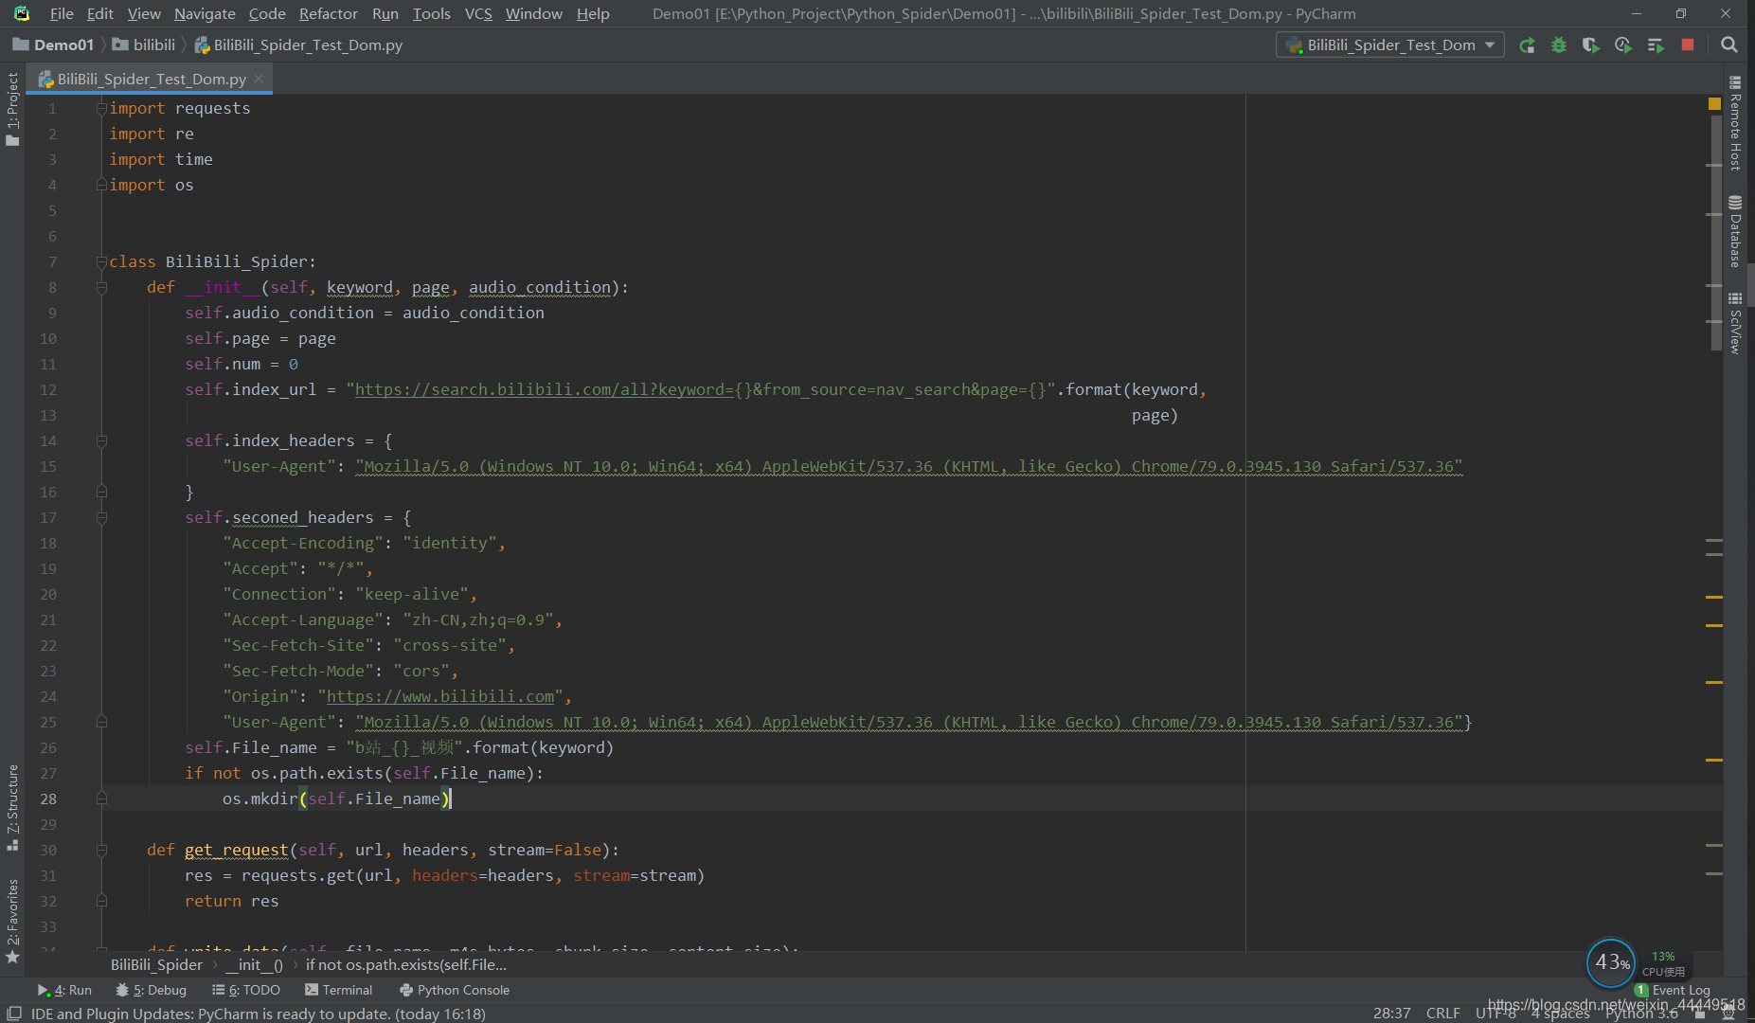Collapse class BiliBili_Spider fold marker at line 7

pyautogui.click(x=101, y=262)
